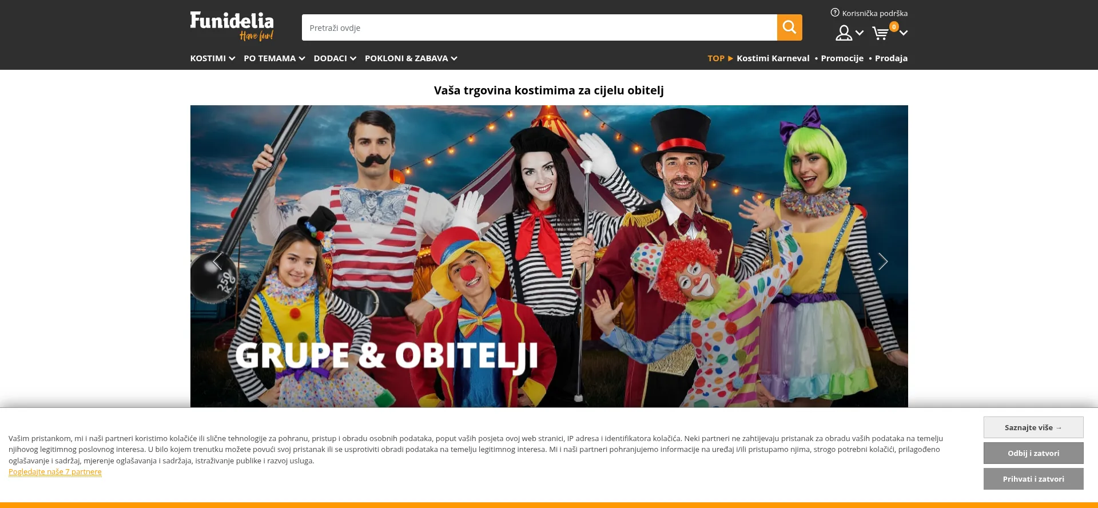Click the Saznajte više button
The height and width of the screenshot is (508, 1098).
tap(1033, 427)
